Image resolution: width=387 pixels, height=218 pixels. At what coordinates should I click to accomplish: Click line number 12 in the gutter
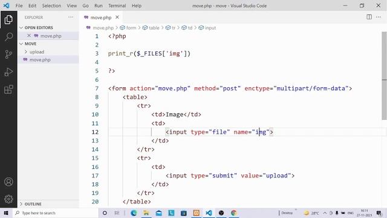[x=96, y=132]
